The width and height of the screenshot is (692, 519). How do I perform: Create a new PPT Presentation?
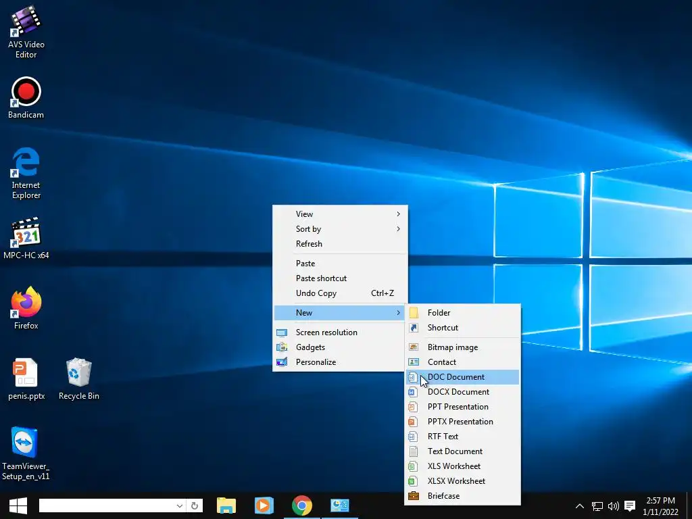[x=462, y=407]
